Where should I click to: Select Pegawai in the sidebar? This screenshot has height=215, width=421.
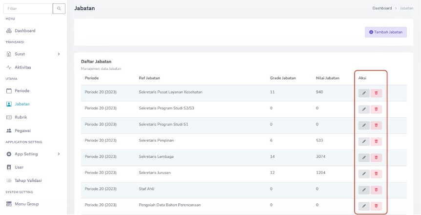(22, 130)
